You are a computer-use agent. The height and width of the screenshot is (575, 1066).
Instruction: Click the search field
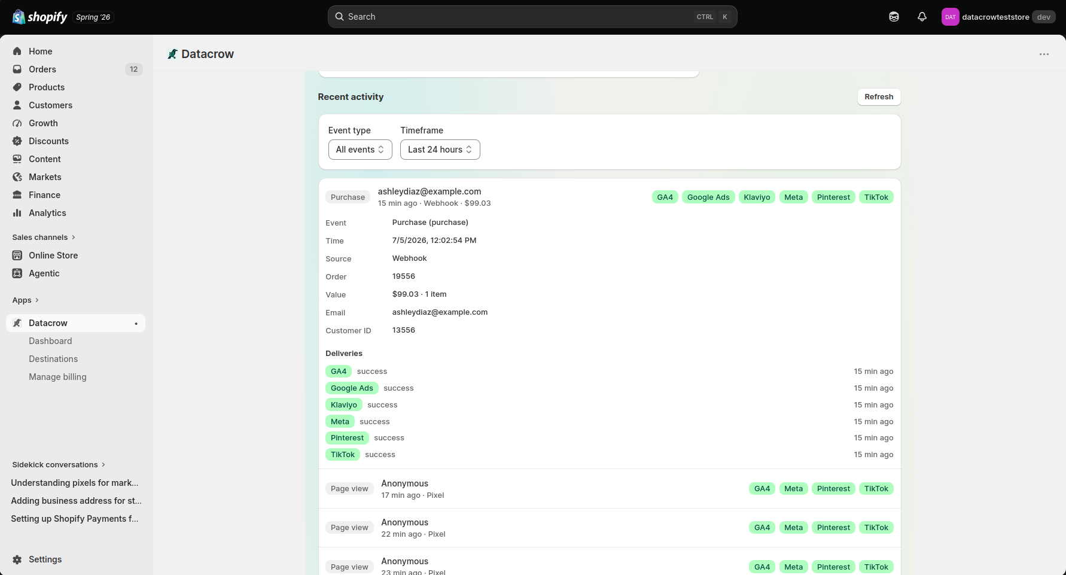532,17
